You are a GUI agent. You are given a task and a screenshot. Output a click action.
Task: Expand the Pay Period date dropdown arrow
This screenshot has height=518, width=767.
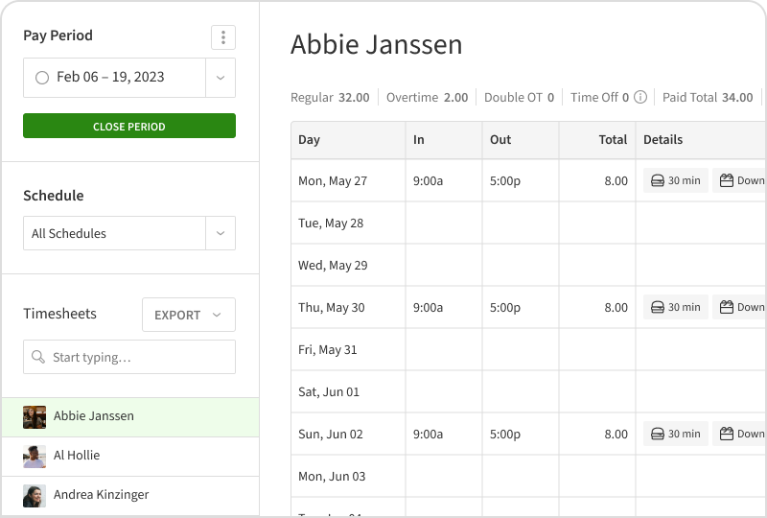coord(221,78)
